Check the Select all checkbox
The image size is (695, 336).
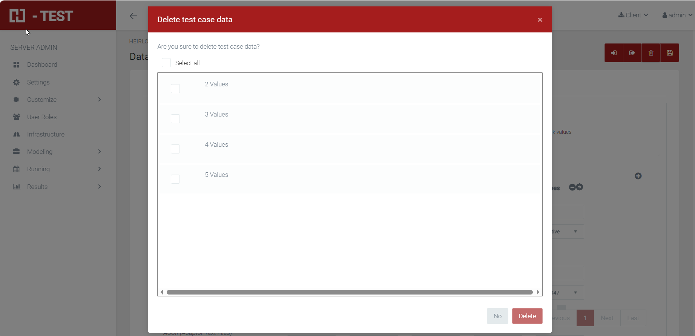[166, 63]
